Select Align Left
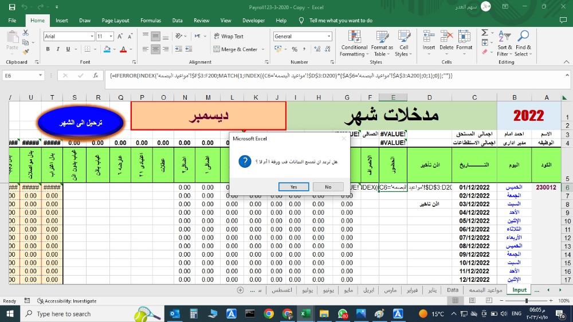 pos(146,49)
